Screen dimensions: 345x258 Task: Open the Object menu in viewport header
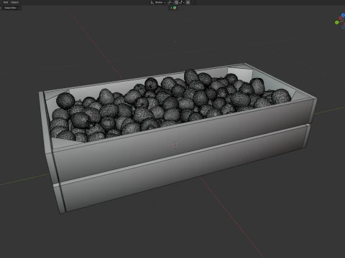tap(14, 2)
